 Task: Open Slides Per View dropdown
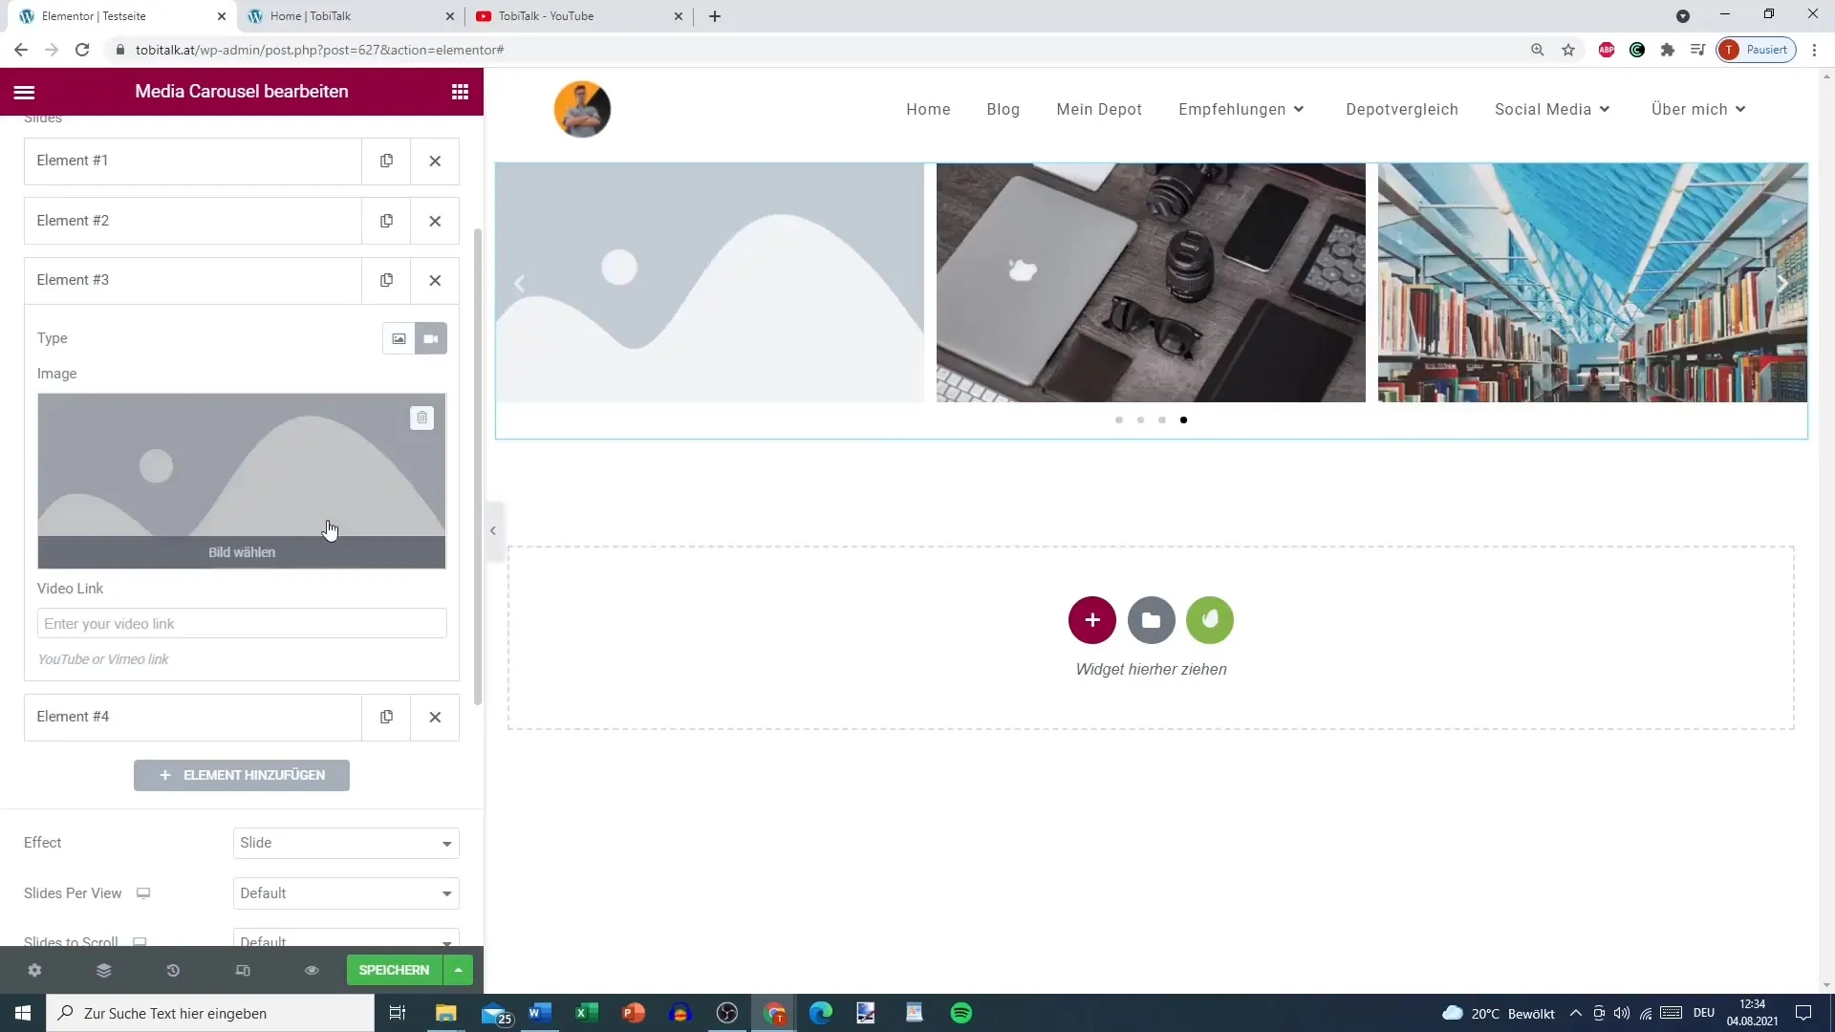point(346,893)
